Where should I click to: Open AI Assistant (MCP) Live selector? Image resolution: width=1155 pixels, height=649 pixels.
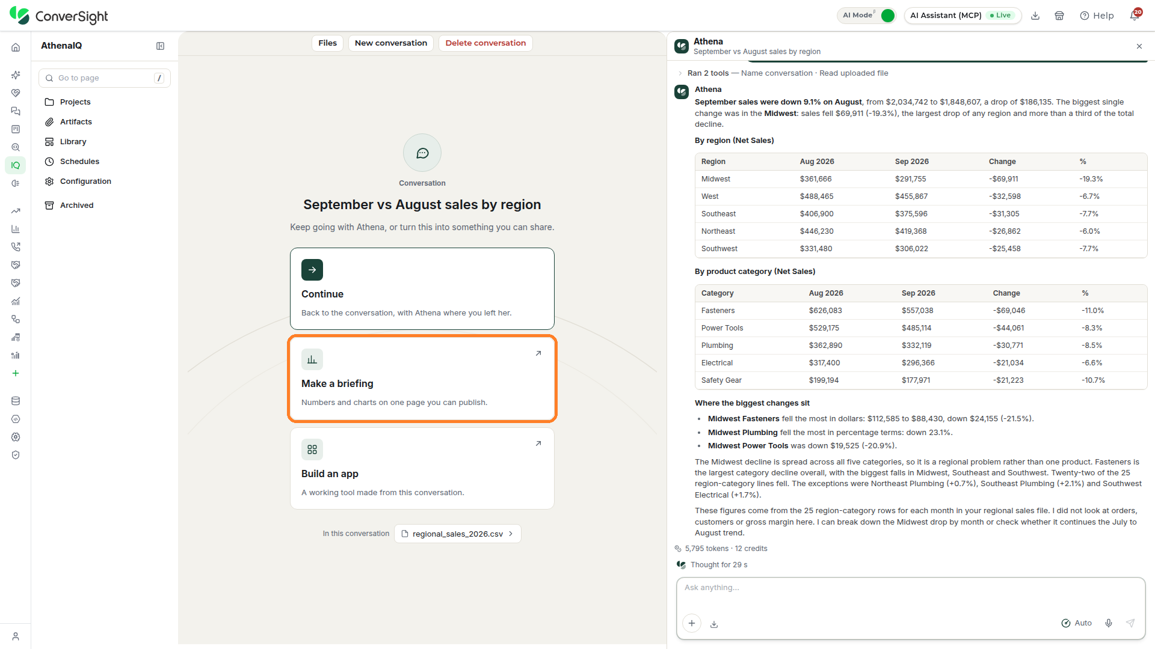[962, 16]
